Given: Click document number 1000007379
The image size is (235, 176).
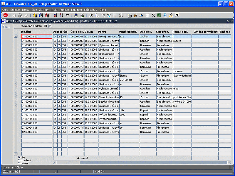Looking at the screenshot, I should pyautogui.click(x=76, y=110).
